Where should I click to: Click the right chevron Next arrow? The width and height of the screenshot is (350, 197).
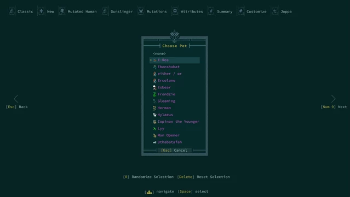(x=333, y=98)
